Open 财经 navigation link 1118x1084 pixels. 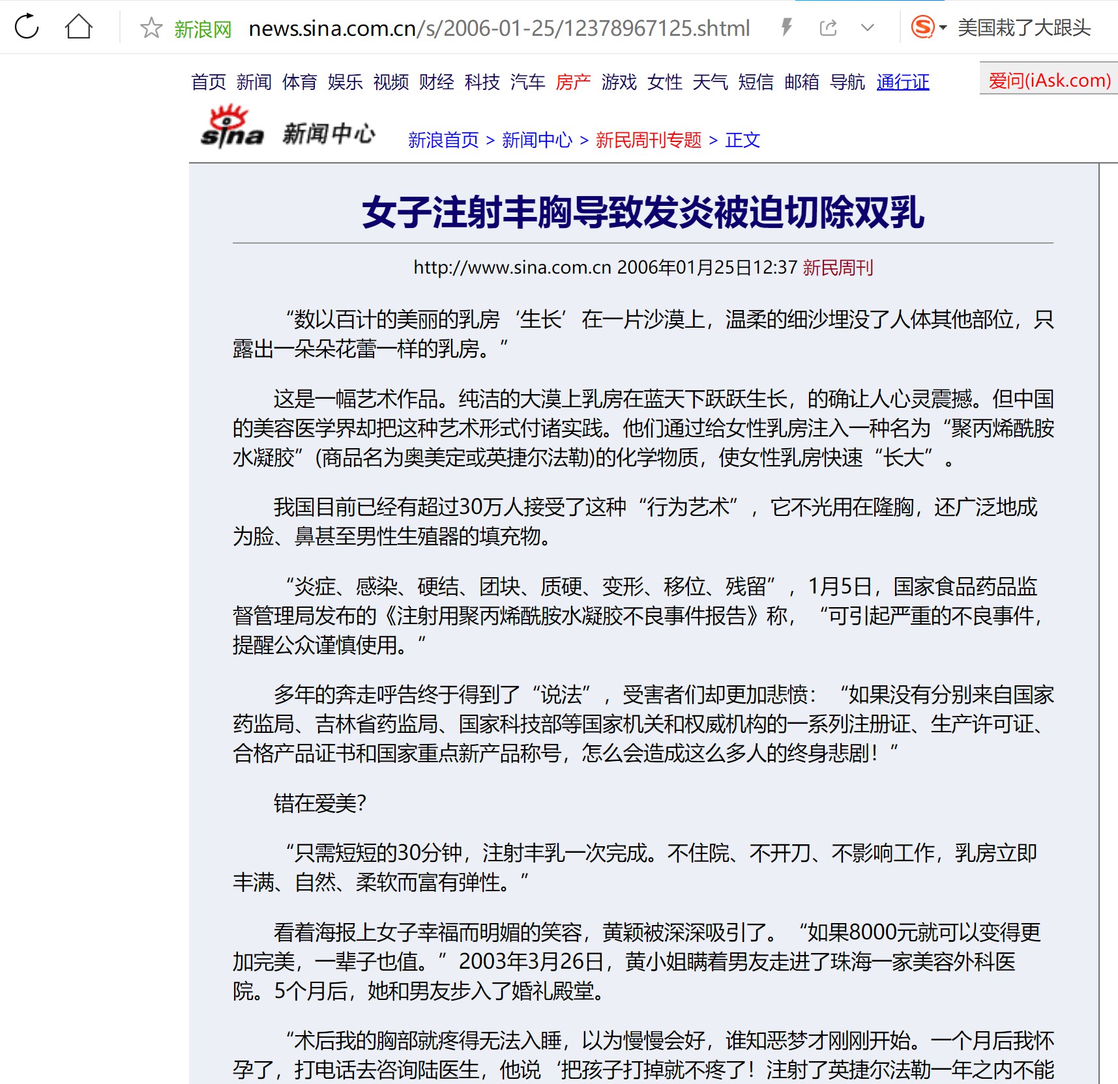[437, 82]
